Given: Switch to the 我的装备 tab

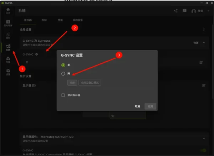Looking at the screenshot, I should (78, 20).
